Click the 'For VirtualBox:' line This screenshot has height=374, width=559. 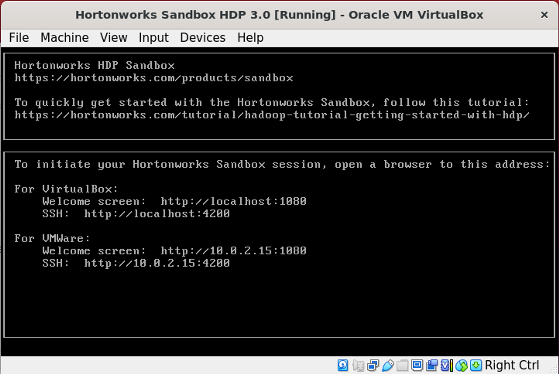(66, 189)
